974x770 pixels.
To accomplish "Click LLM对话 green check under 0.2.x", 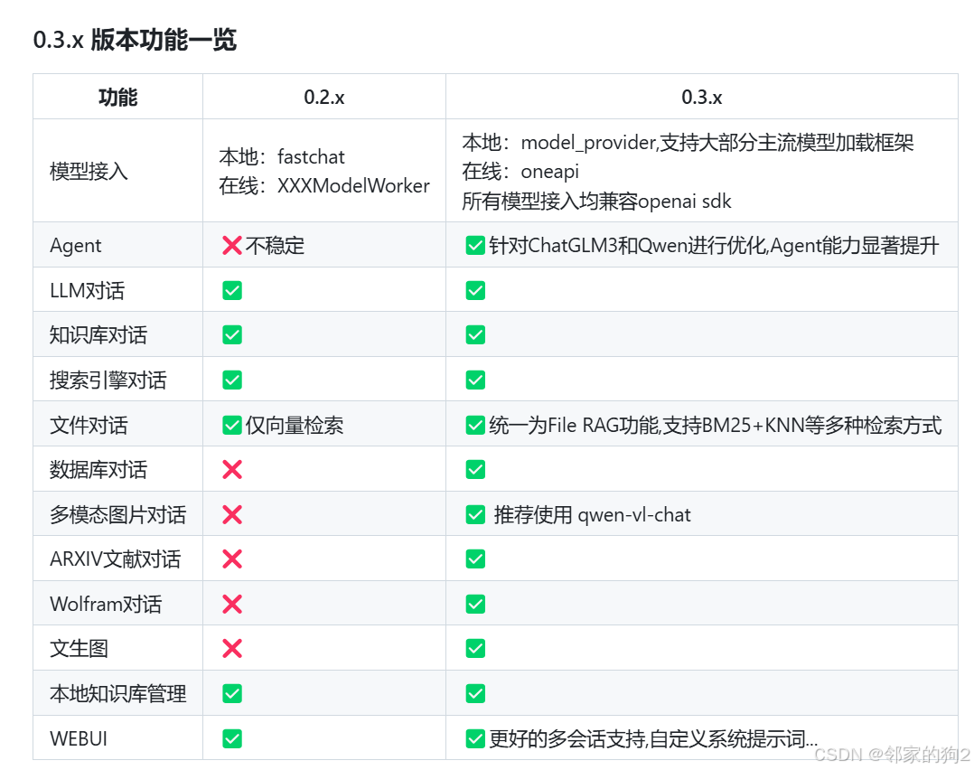I will [232, 290].
